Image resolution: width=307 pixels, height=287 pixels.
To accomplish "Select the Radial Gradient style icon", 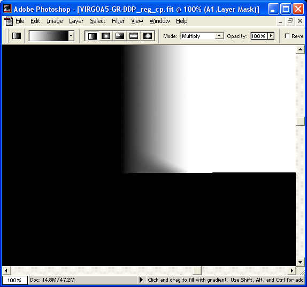I will pos(106,36).
